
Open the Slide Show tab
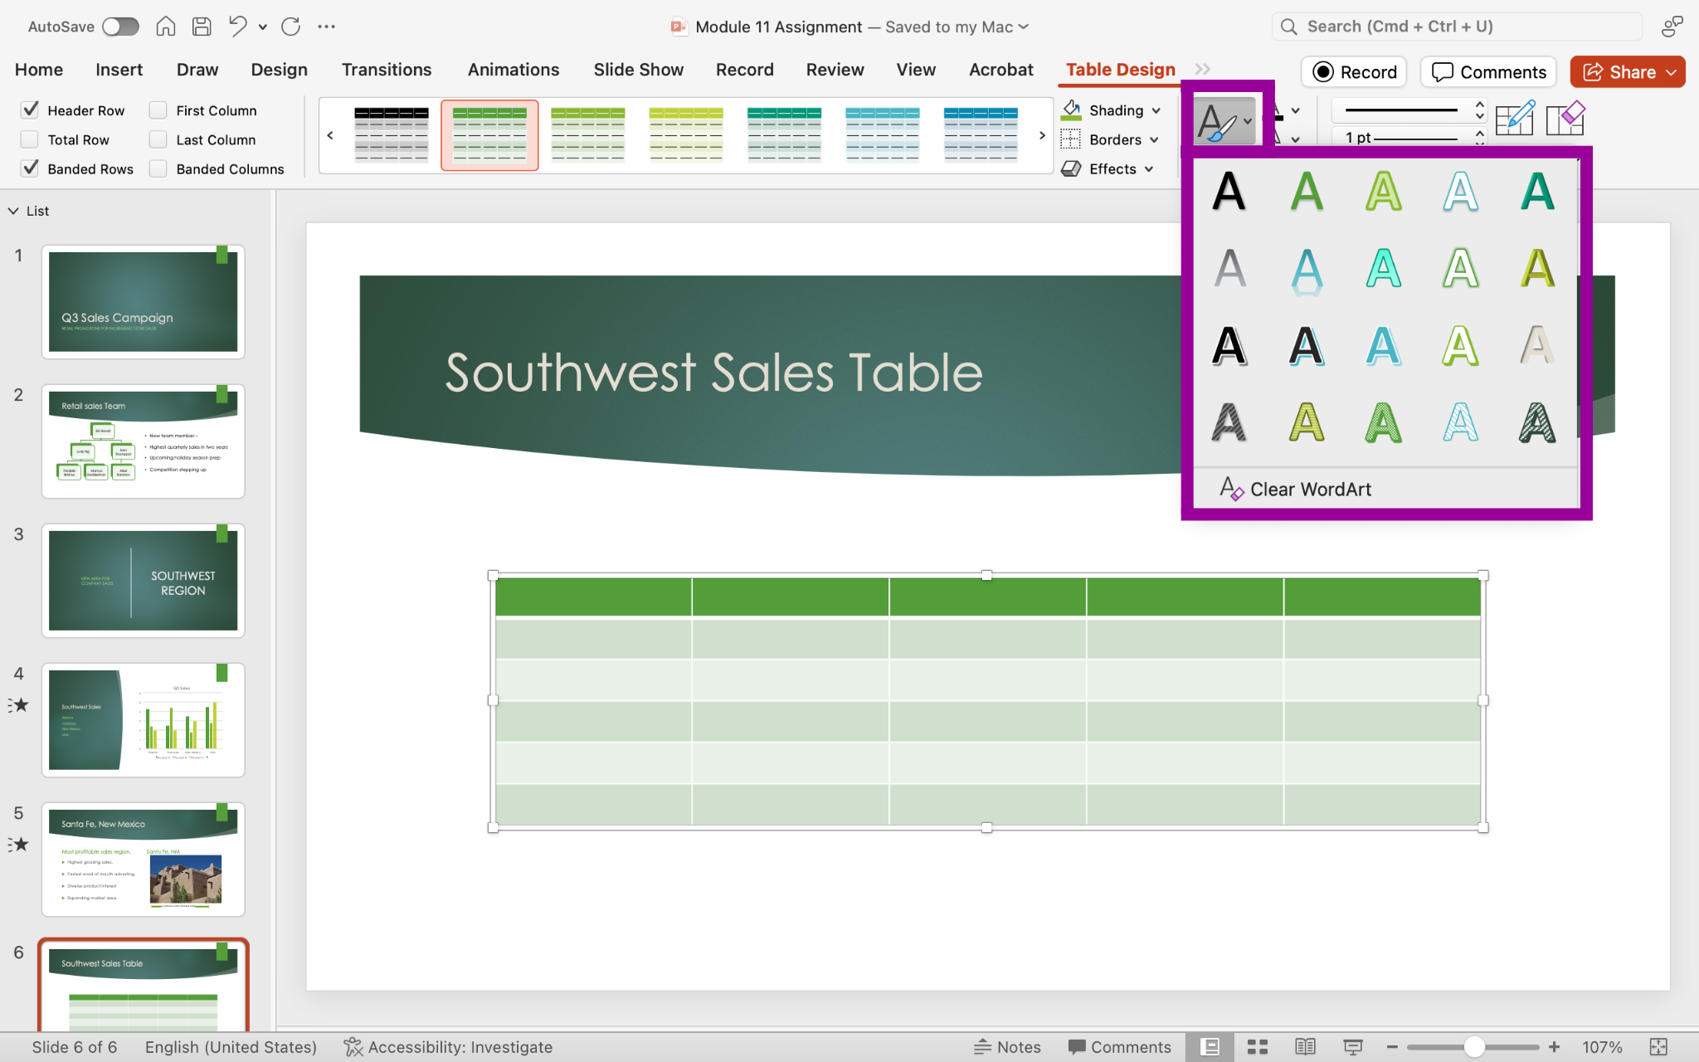point(638,70)
